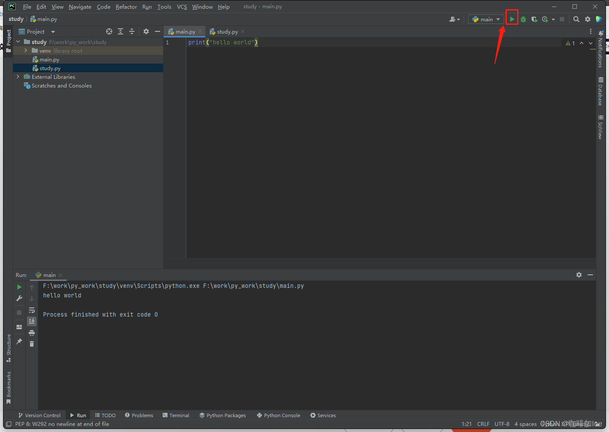Toggle the Project tool window sidebar button
The image size is (609, 432).
(x=8, y=40)
